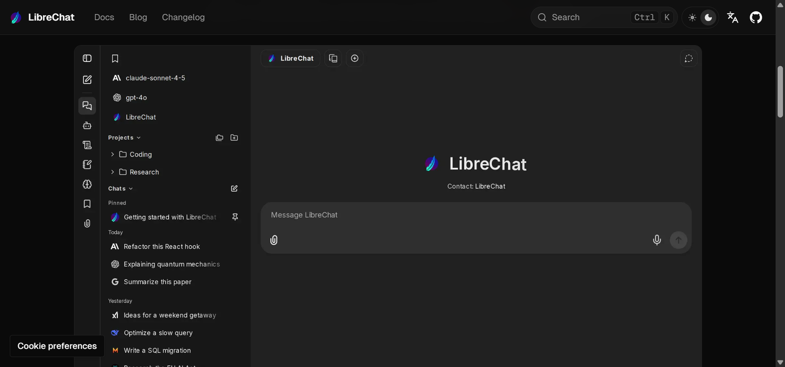This screenshot has height=367, width=785.
Task: Open the conversations panel icon
Action: [87, 105]
